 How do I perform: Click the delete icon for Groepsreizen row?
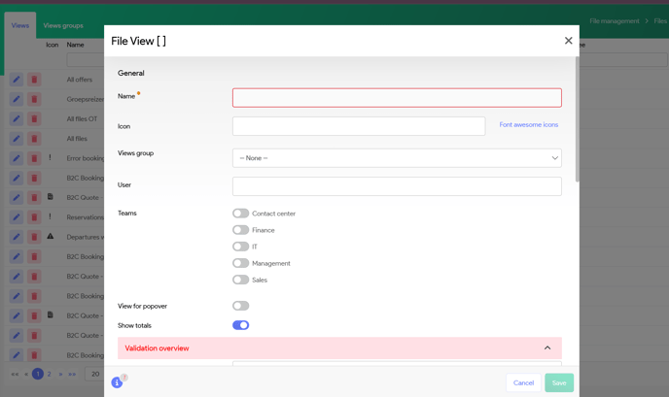pyautogui.click(x=34, y=99)
